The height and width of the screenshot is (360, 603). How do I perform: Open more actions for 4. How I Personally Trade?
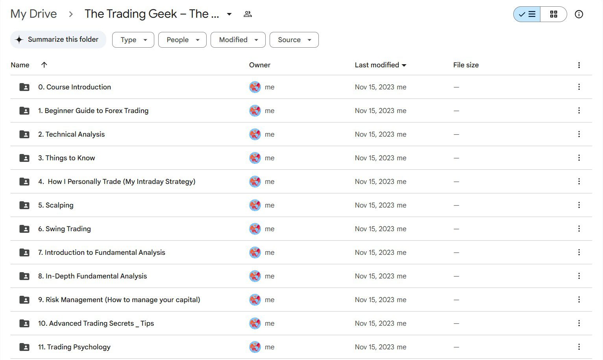coord(579,182)
